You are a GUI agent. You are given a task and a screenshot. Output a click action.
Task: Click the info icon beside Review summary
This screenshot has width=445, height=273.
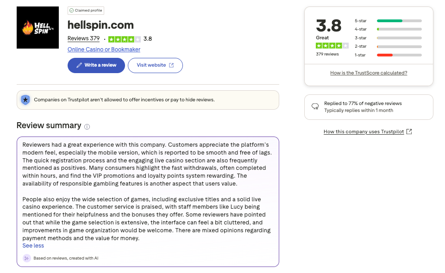click(87, 127)
